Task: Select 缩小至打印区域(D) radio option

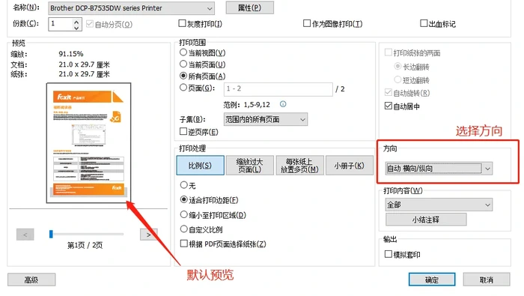Action: pyautogui.click(x=184, y=214)
